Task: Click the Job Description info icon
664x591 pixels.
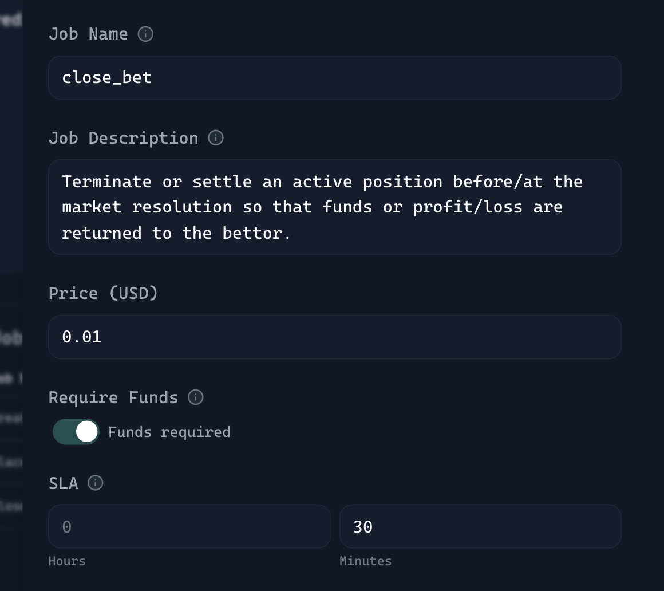Action: coord(216,138)
